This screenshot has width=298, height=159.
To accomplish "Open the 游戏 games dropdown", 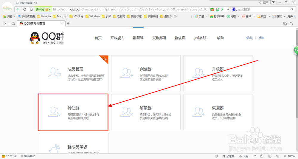I will pyautogui.click(x=279, y=16).
